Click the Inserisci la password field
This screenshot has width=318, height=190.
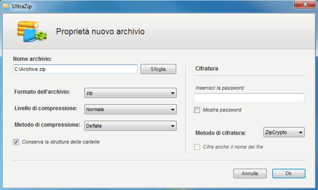[x=249, y=98]
